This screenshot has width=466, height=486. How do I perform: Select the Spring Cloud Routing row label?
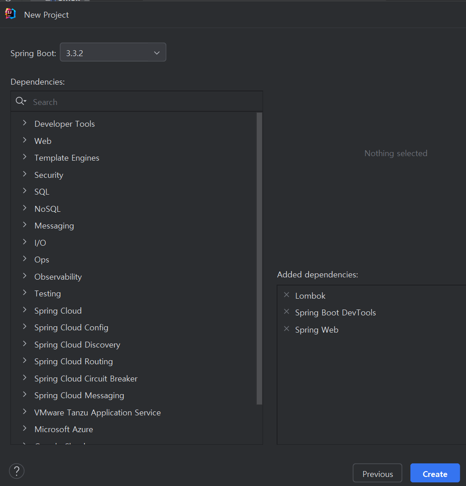point(73,362)
